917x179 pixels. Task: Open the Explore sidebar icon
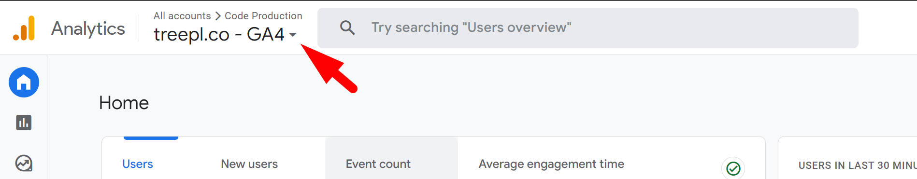point(24,163)
